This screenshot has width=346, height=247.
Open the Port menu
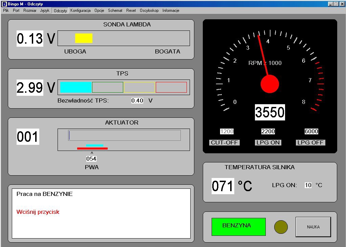coord(16,10)
